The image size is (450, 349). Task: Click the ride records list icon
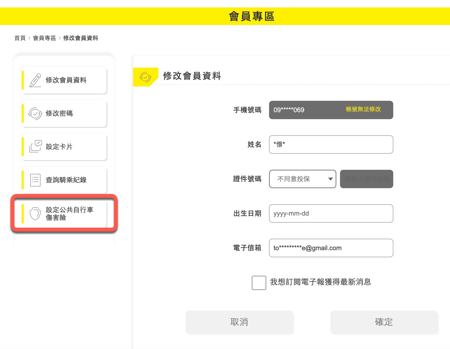(35, 180)
